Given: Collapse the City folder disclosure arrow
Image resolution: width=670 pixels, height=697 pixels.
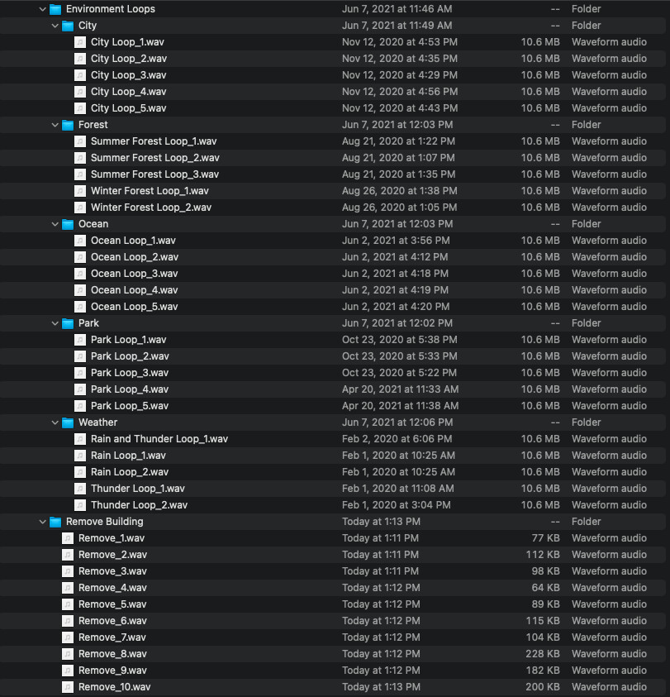Looking at the screenshot, I should pos(55,26).
